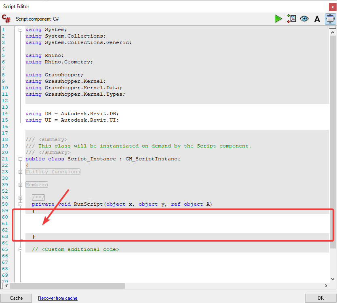Expand the collapsed Utility functions region
Viewport: 337px width, 303px height.
click(x=20, y=172)
